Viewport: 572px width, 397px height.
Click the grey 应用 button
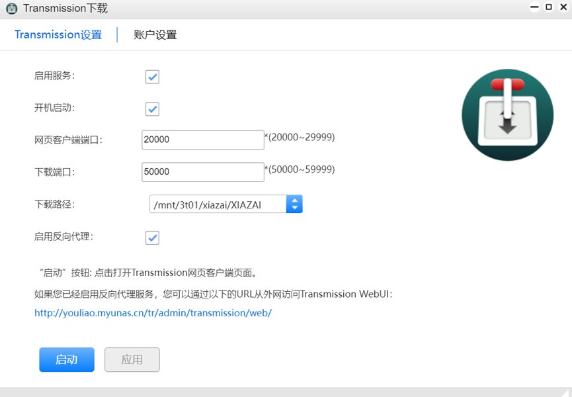point(132,360)
